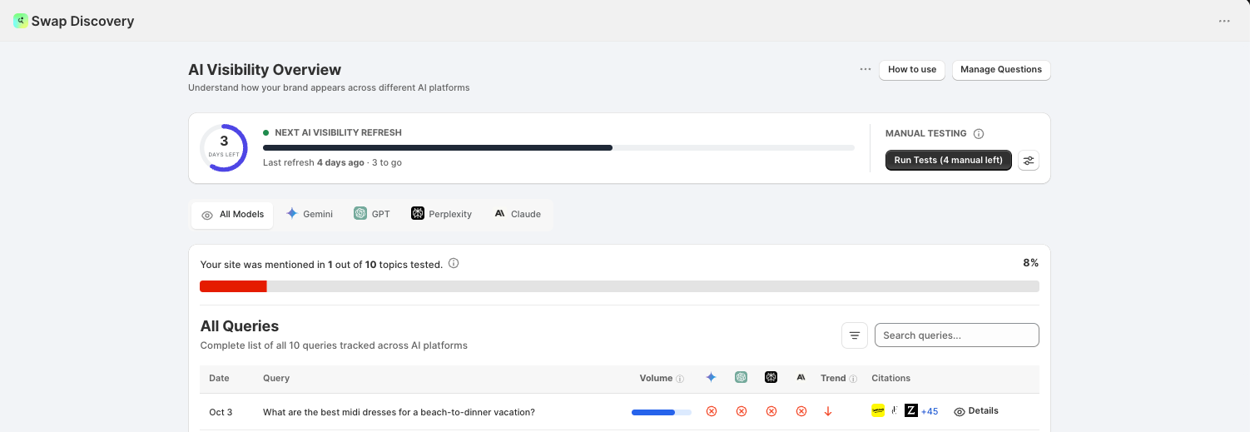
Task: Click Perplexity not-mentioned X in midi dresses row
Action: point(771,411)
